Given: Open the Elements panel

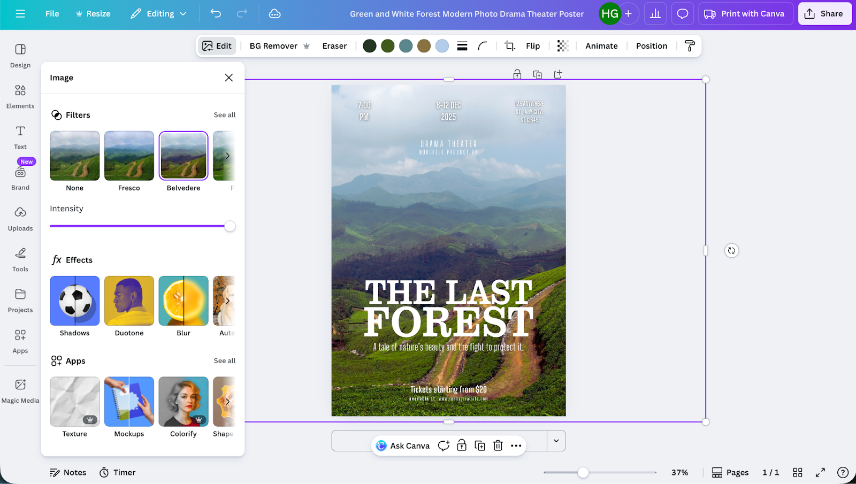Looking at the screenshot, I should pyautogui.click(x=20, y=96).
